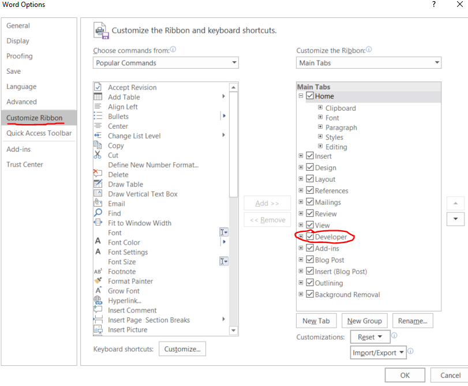Click the Help question mark button
468x386 pixels.
pyautogui.click(x=434, y=4)
